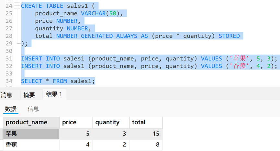The width and height of the screenshot is (280, 151).
Task: Sort by the price column header
Action: click(x=69, y=122)
